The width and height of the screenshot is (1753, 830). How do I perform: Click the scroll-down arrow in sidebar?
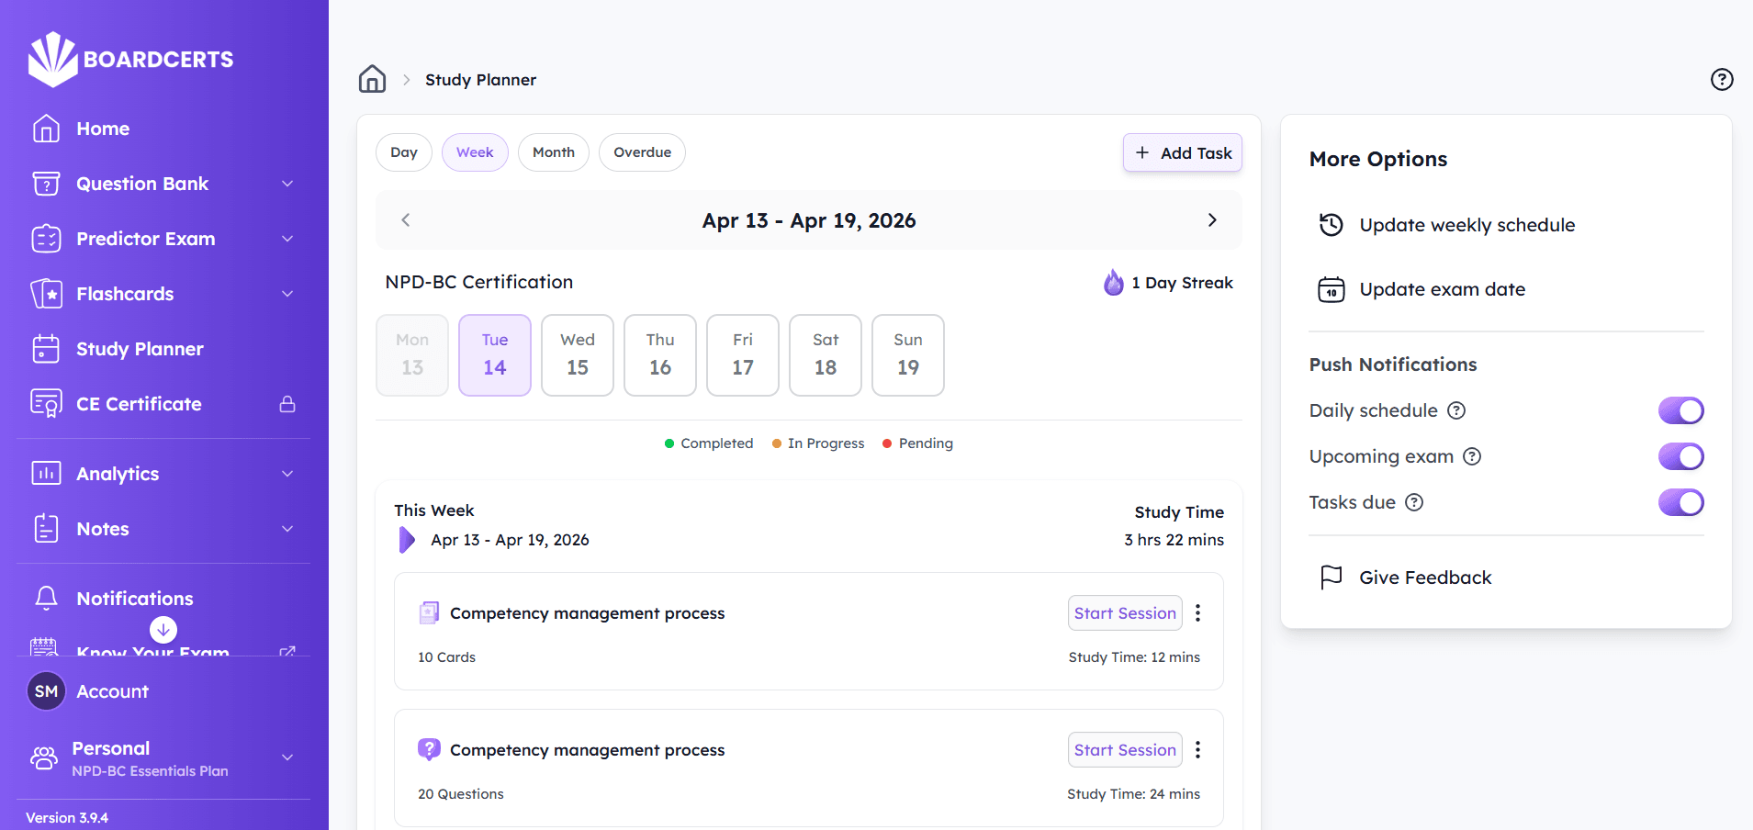tap(163, 630)
